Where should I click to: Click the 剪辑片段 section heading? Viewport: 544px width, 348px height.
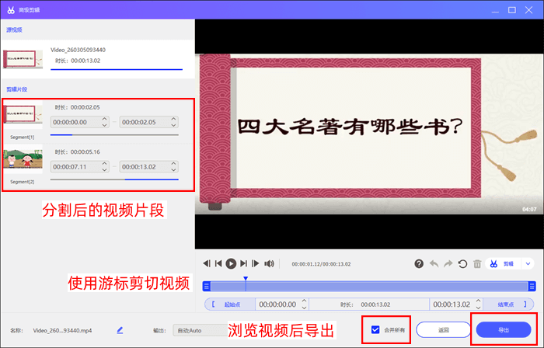coord(16,89)
